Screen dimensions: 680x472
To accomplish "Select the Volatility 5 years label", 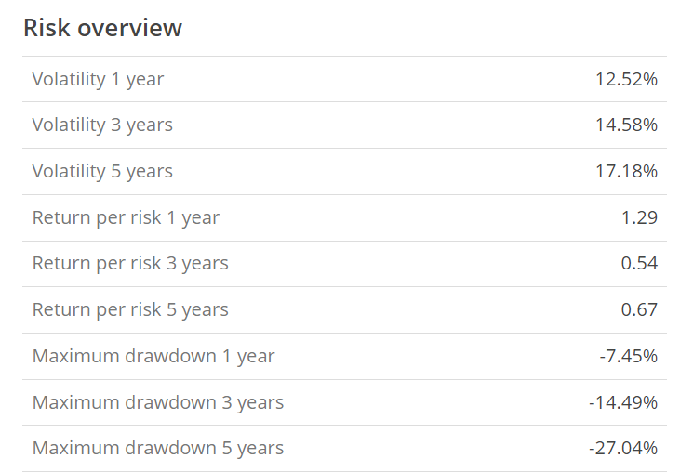I will pyautogui.click(x=102, y=171).
